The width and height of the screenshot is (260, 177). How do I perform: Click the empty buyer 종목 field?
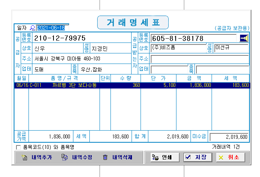pos(222,69)
